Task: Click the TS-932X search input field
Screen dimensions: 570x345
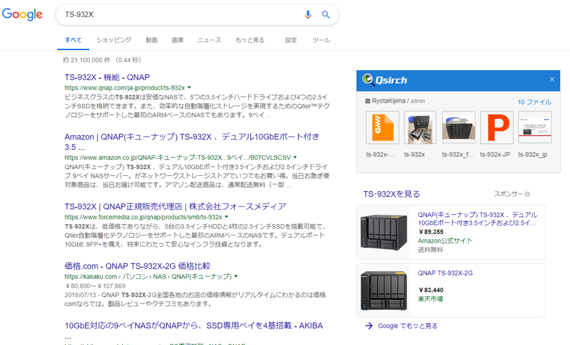Action: point(177,15)
